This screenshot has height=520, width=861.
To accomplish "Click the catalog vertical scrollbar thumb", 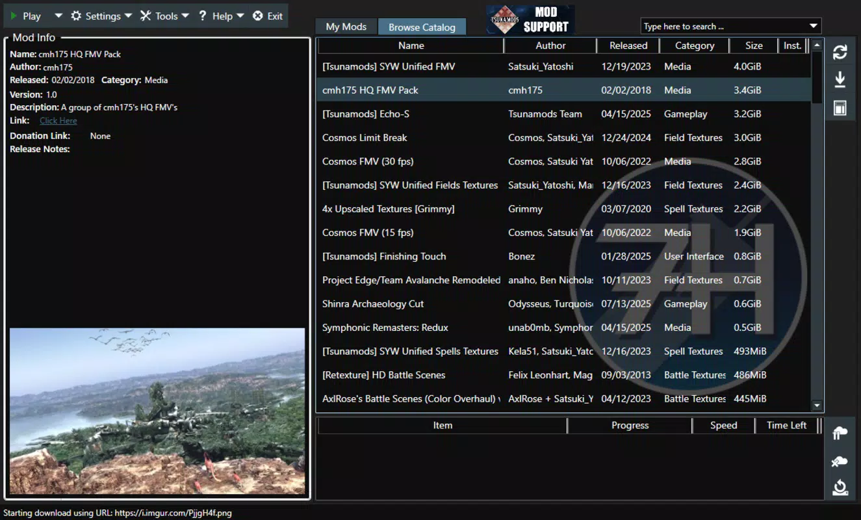I will 817,77.
